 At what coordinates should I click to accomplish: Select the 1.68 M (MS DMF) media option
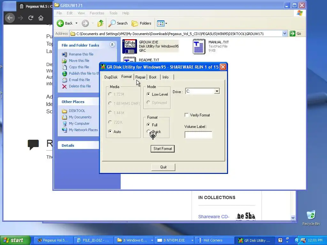[110, 103]
